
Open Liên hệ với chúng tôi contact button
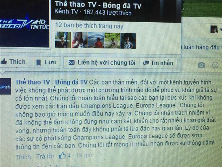coord(102,63)
